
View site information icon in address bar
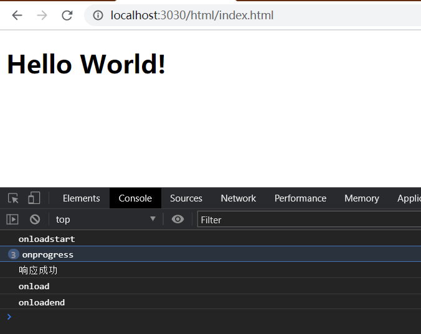[98, 16]
